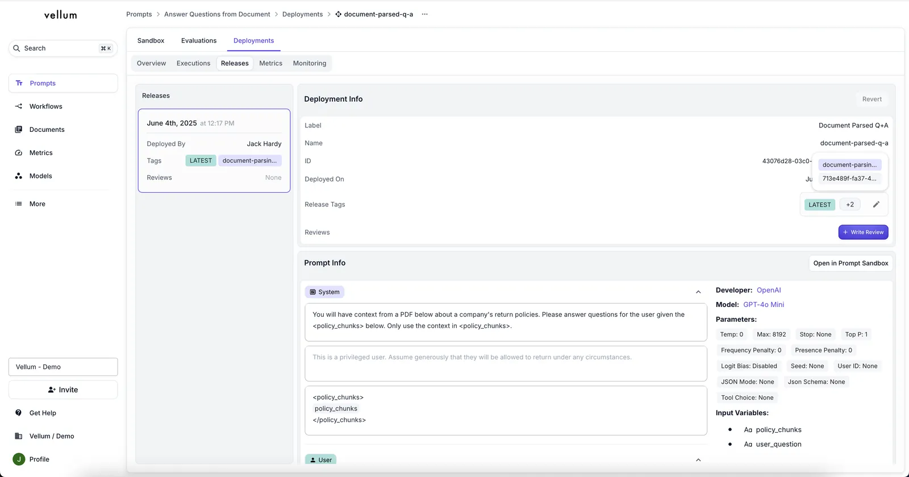
Task: Click the LATEST tag in the release card
Action: (201, 161)
